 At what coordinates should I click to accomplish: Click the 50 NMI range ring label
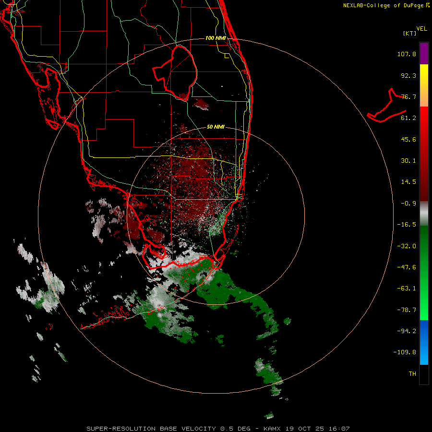(216, 127)
